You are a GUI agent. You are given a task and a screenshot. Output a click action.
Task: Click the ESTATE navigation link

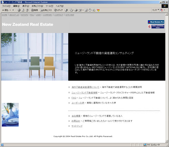pos(24,15)
